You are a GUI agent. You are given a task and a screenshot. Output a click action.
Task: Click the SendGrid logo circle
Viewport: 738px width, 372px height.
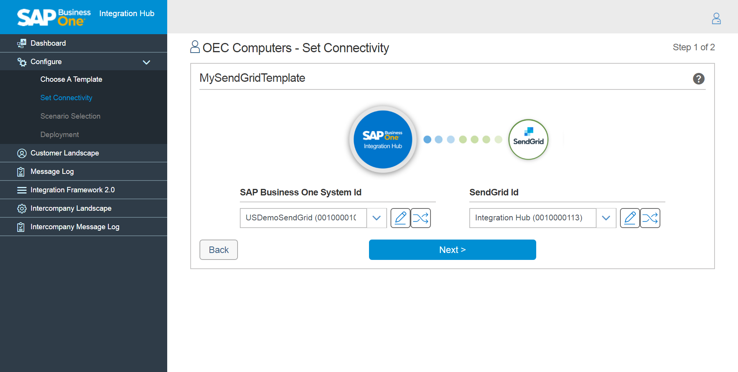tap(528, 139)
